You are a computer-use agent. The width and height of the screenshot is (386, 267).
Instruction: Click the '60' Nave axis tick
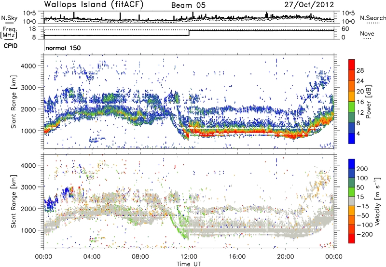345,29
